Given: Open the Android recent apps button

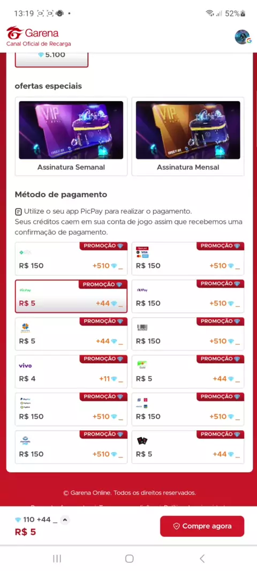Looking at the screenshot, I should (57, 558).
